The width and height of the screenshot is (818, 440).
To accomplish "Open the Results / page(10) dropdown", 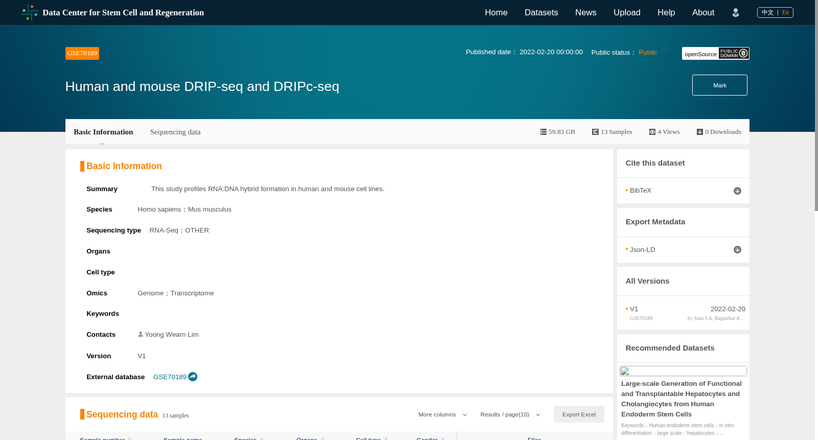I will coord(510,414).
